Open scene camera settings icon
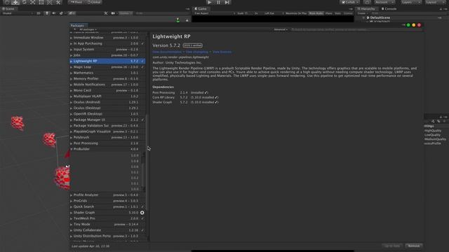The width and height of the screenshot is (449, 252). (114, 13)
